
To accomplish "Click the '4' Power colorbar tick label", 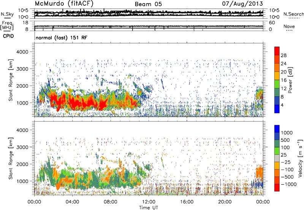I will coord(282,105).
